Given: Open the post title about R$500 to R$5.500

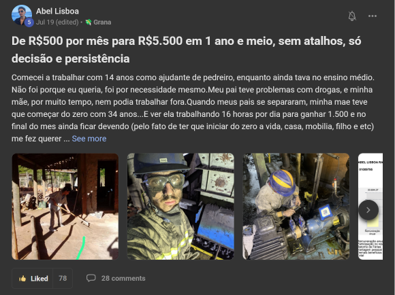Looking at the screenshot, I should 186,50.
